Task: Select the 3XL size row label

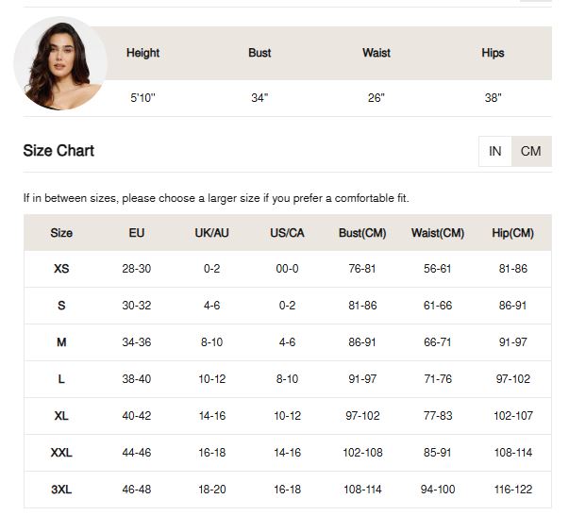Action: (x=61, y=490)
